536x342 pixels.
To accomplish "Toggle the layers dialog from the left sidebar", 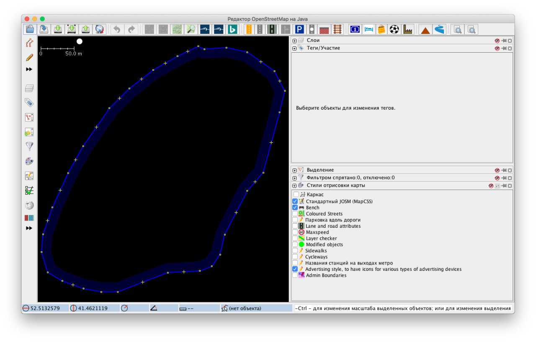I will pos(29,88).
